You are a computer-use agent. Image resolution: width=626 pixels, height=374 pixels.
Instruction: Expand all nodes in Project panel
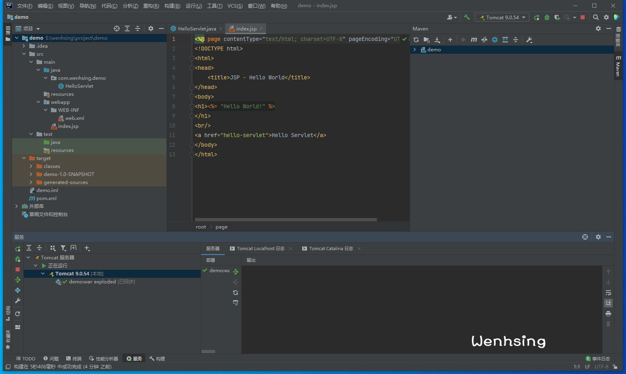pyautogui.click(x=127, y=28)
